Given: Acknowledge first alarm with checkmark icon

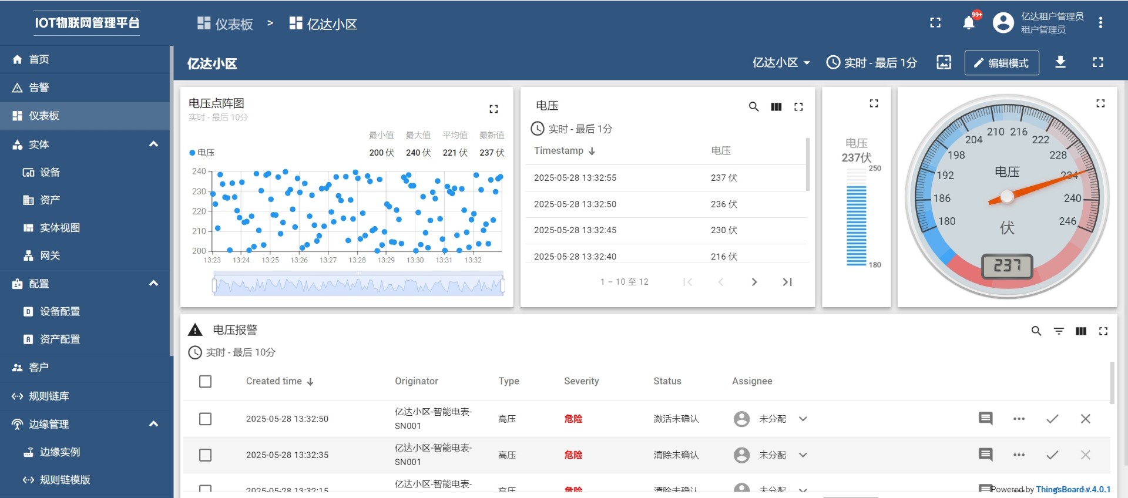Looking at the screenshot, I should (x=1052, y=419).
